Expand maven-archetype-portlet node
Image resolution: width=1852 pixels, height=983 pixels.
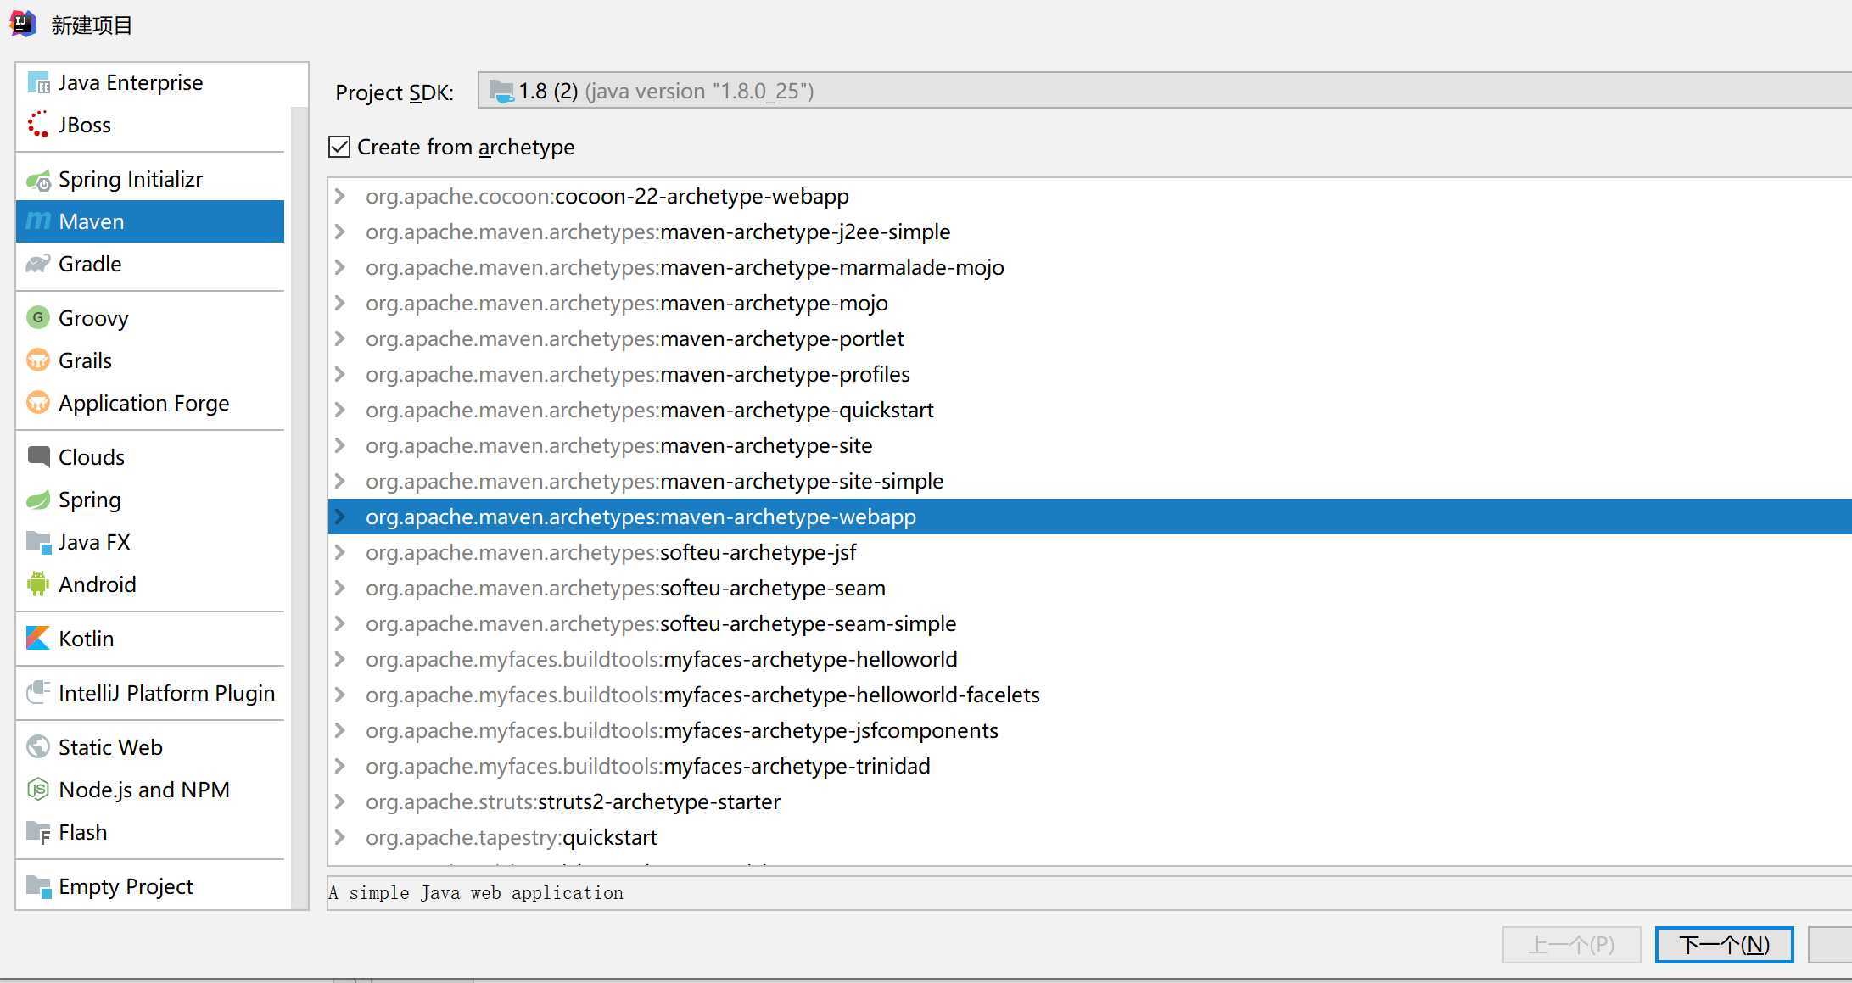pyautogui.click(x=340, y=338)
